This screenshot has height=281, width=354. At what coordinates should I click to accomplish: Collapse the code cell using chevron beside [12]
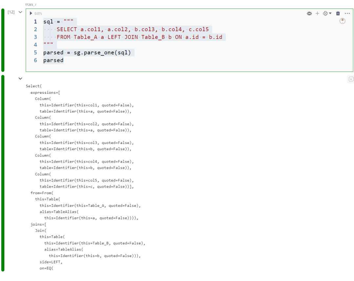tap(20, 12)
